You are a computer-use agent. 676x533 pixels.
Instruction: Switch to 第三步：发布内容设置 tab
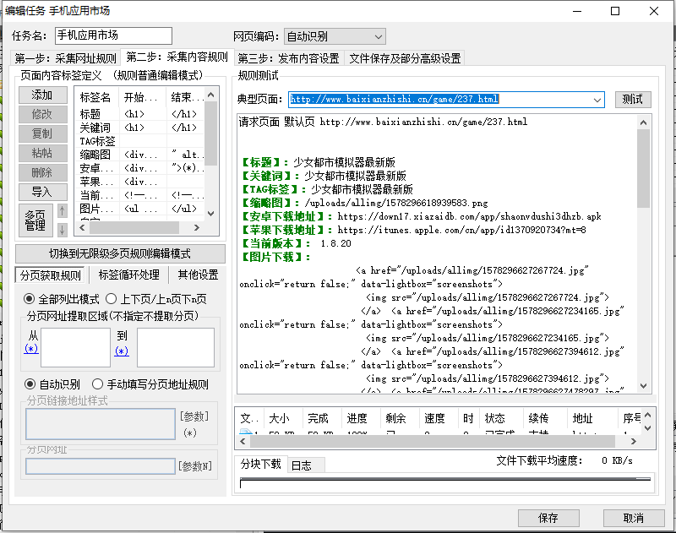[288, 58]
